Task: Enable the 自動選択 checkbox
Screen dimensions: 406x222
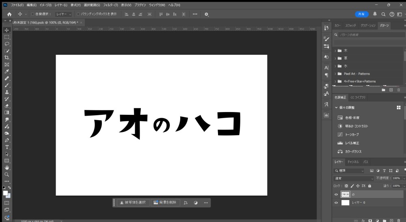Action: [33, 14]
